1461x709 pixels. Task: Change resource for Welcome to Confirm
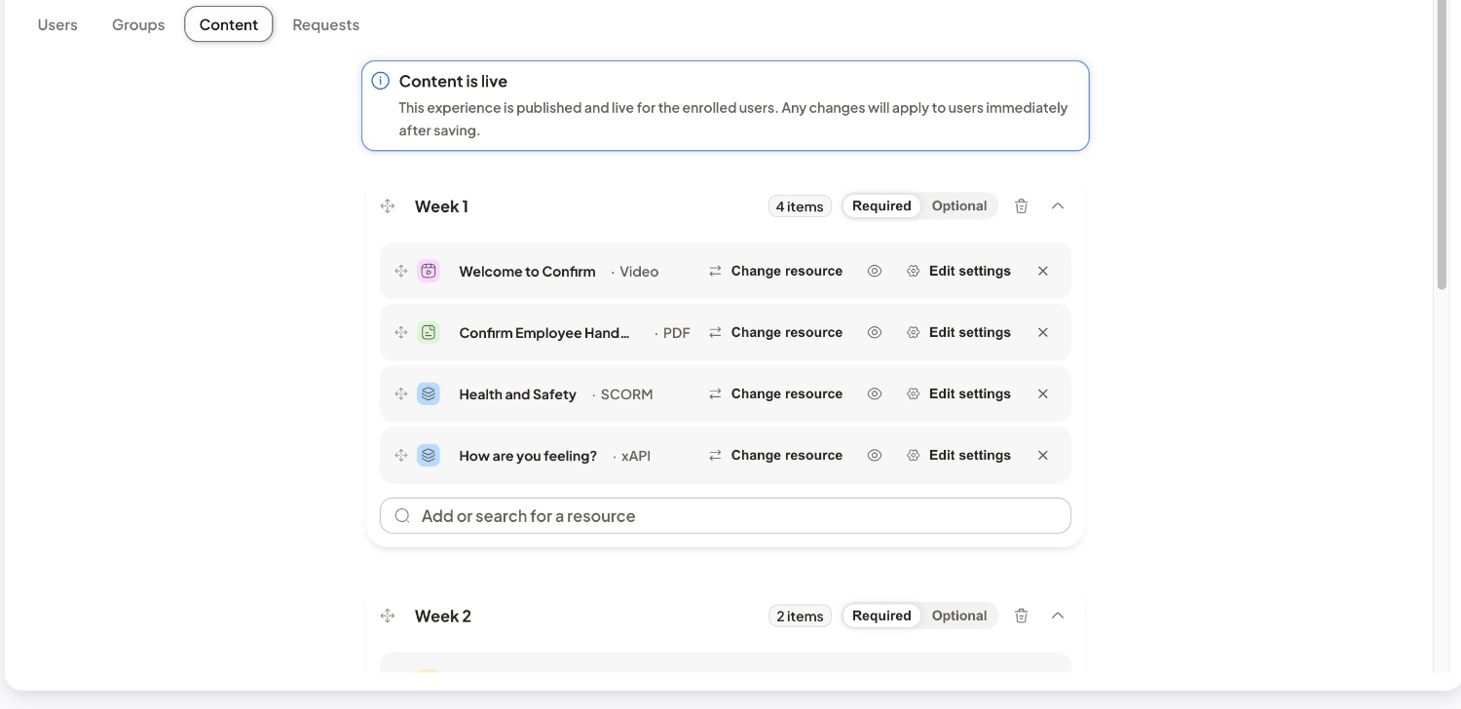[x=775, y=272]
